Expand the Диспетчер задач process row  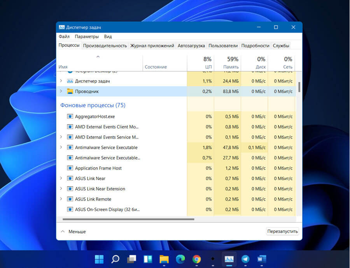point(61,81)
